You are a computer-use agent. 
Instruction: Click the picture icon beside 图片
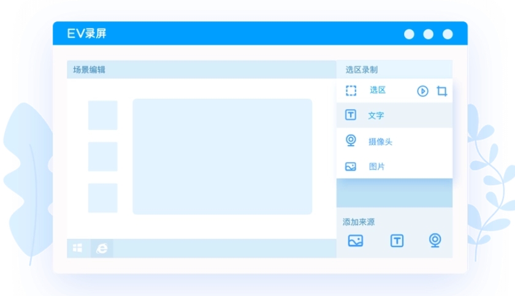[351, 166]
